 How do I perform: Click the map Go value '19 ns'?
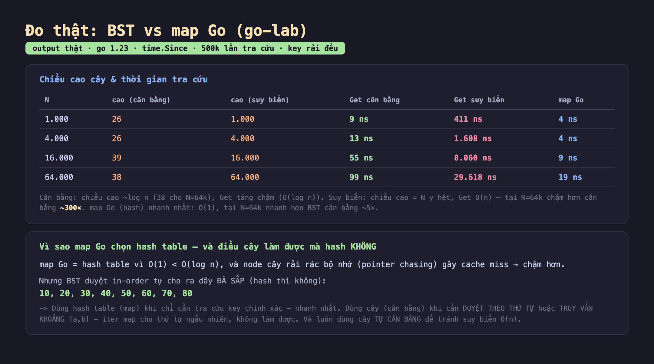pyautogui.click(x=570, y=177)
